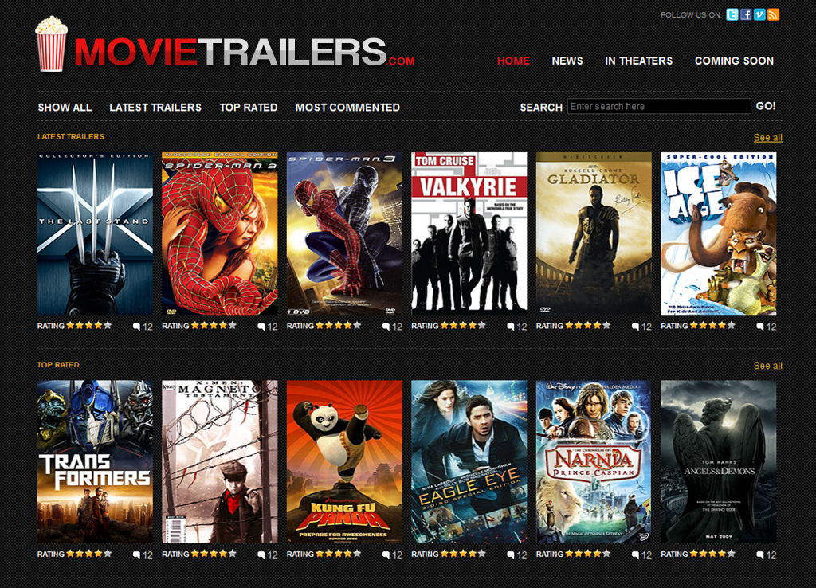816x588 pixels.
Task: Click comment bubble icon under Spider-Man 3
Action: 386,327
